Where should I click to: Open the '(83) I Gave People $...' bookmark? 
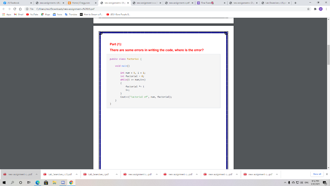(118, 14)
